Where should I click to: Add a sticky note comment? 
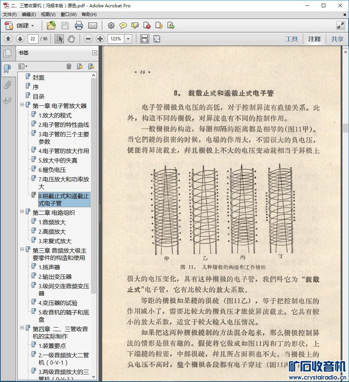[x=123, y=25]
